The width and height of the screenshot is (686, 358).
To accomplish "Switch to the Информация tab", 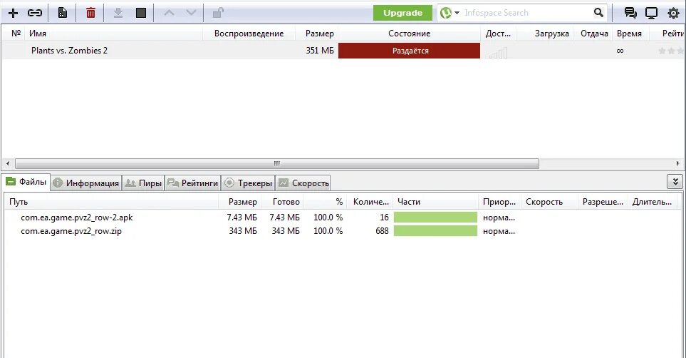I will click(x=85, y=183).
